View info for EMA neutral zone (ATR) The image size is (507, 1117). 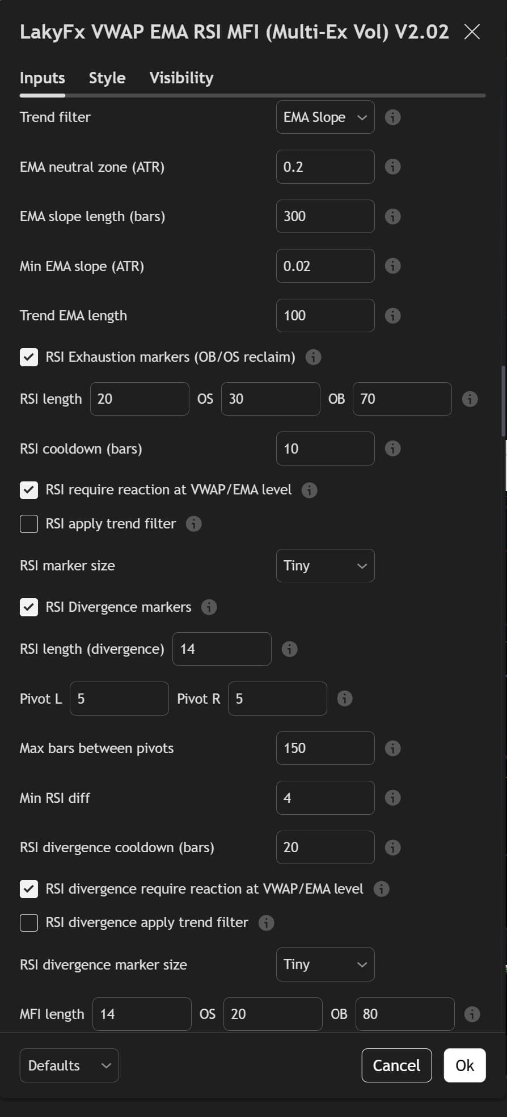click(392, 167)
